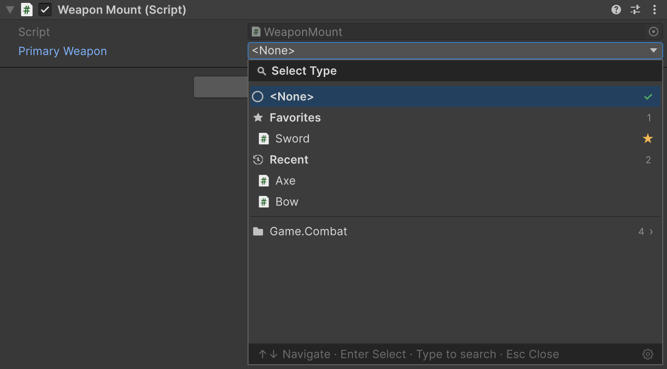Choose Bow from Recent list
Viewport: 667px width, 369px height.
pos(455,202)
